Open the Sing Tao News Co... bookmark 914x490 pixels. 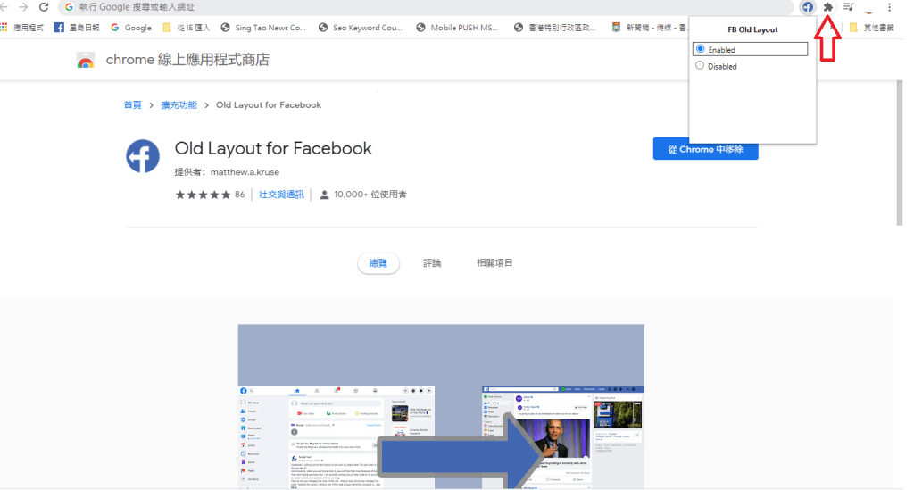tap(263, 28)
